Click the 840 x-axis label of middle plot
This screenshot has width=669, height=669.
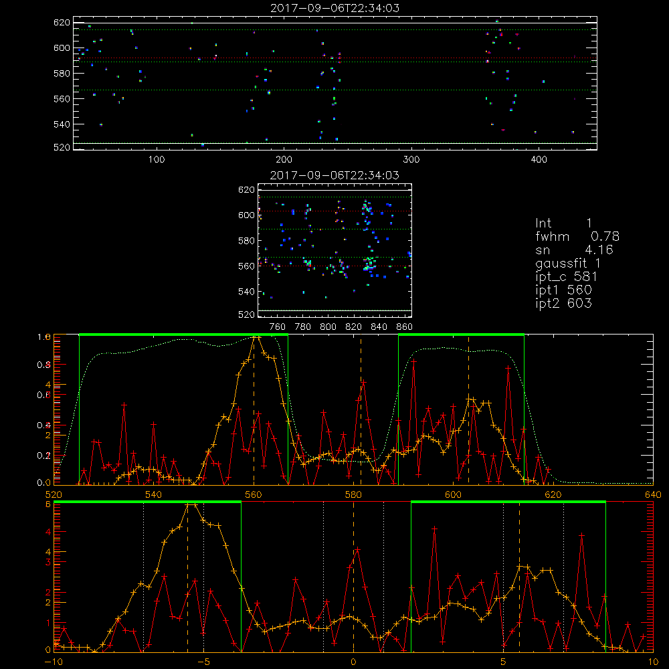[x=379, y=327]
